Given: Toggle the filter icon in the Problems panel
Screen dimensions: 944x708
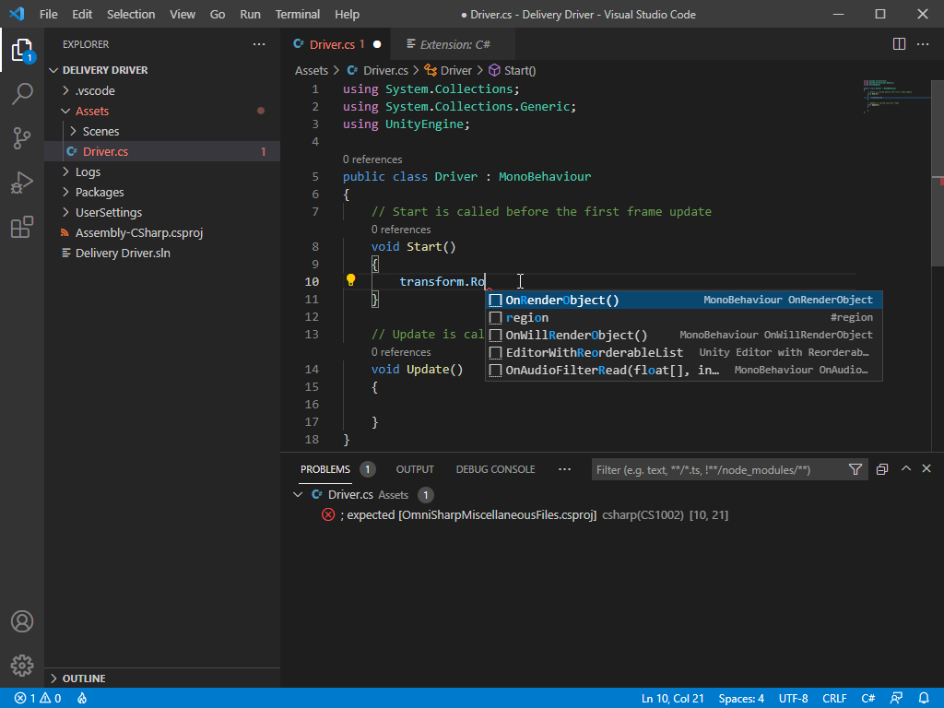Looking at the screenshot, I should [x=855, y=469].
